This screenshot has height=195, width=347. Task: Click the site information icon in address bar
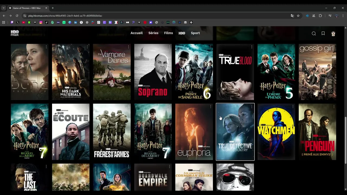coord(25,16)
